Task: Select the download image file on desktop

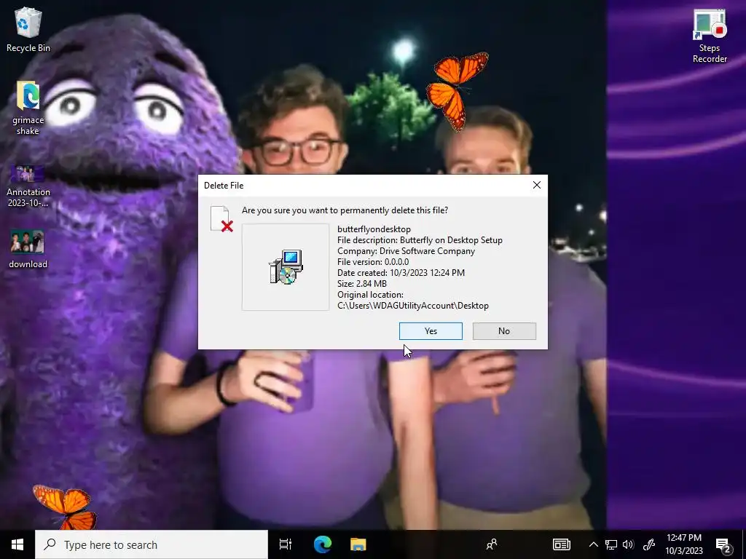Action: [x=28, y=249]
